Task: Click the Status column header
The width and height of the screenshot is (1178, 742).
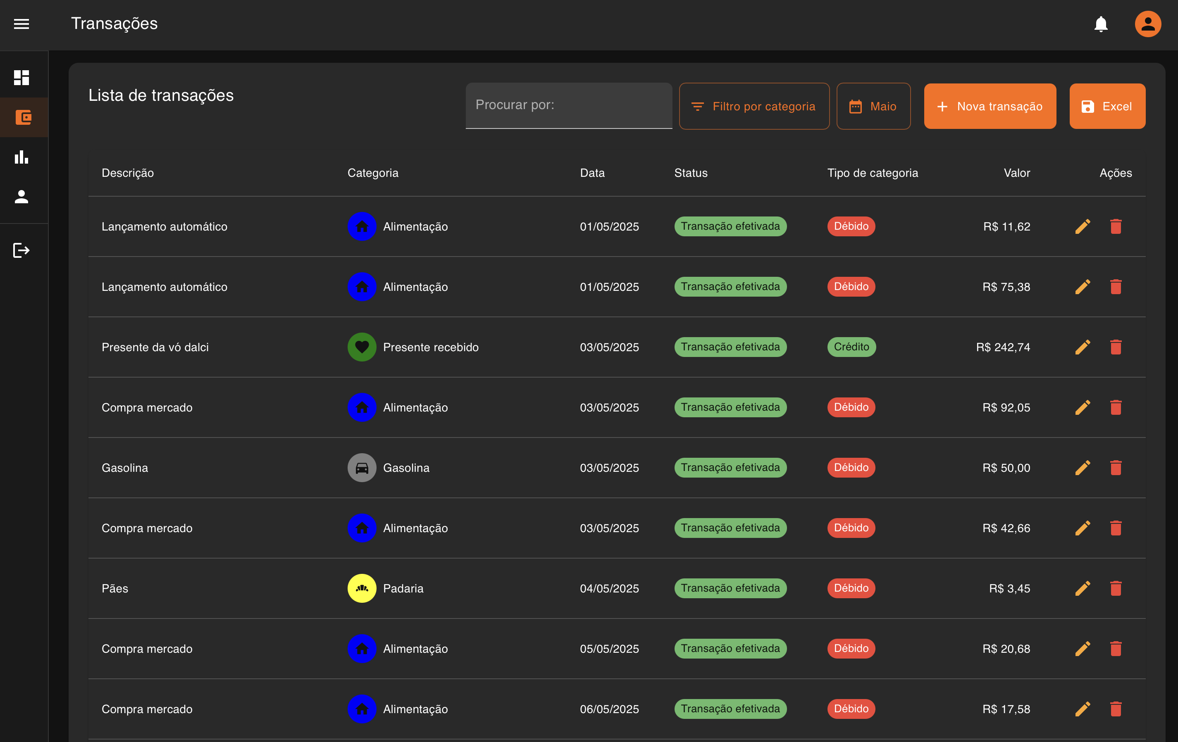Action: point(691,173)
